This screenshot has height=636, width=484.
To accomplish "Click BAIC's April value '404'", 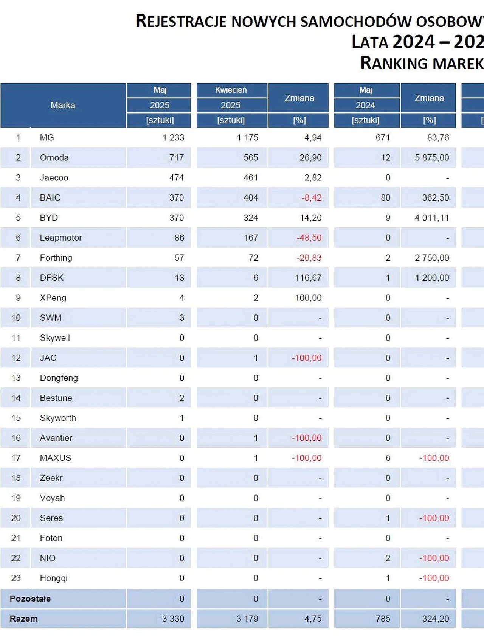I will coord(251,198).
